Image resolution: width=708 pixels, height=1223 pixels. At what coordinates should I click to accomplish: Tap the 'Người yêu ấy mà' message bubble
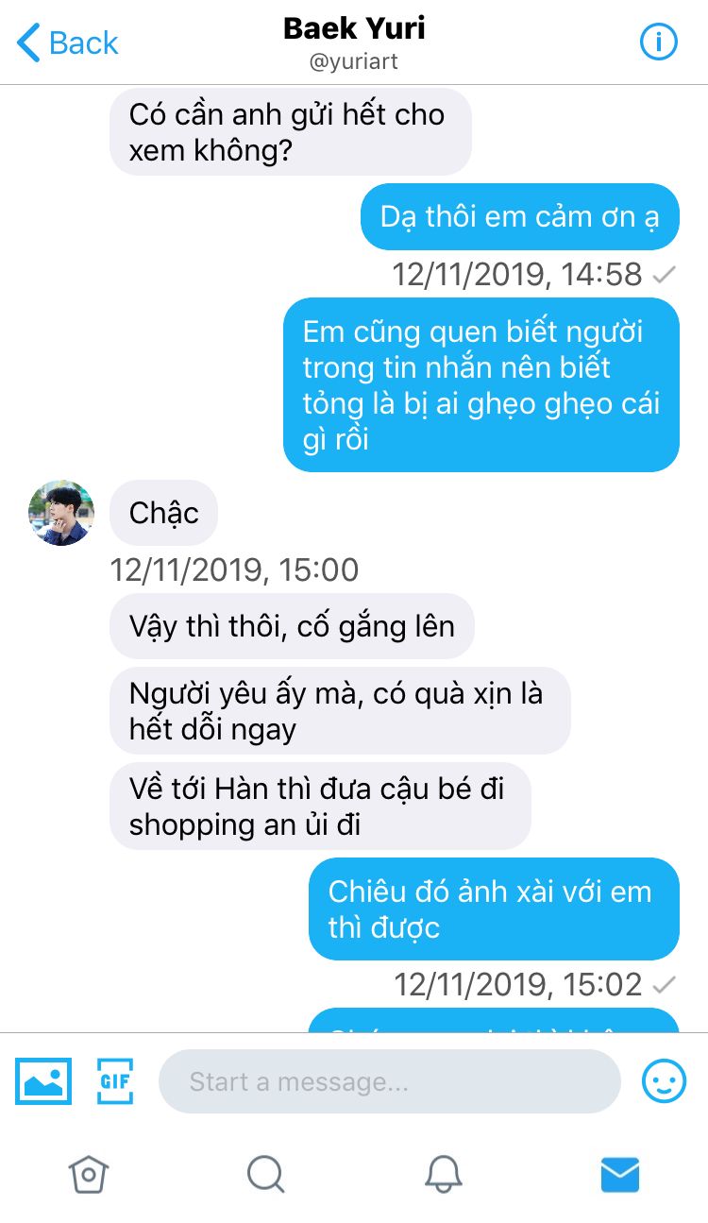(x=341, y=710)
